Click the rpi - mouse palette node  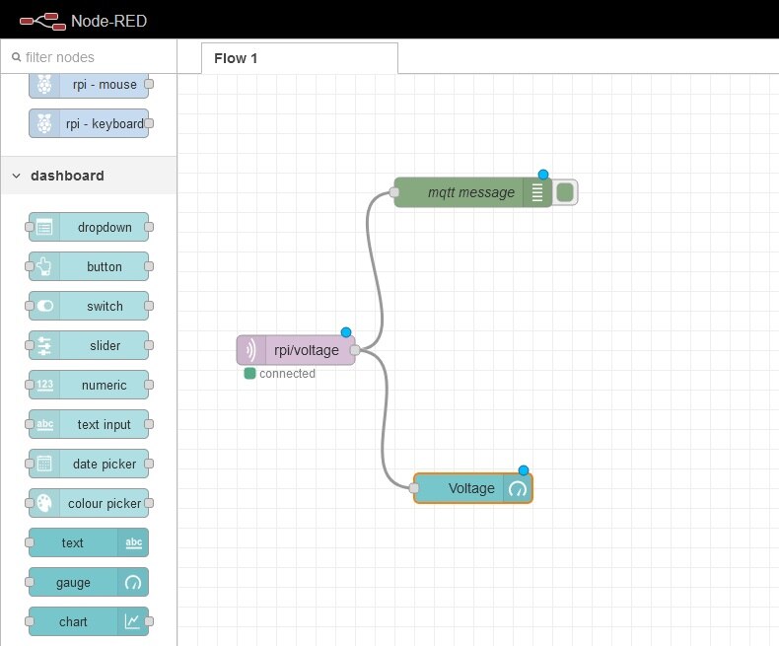coord(89,85)
